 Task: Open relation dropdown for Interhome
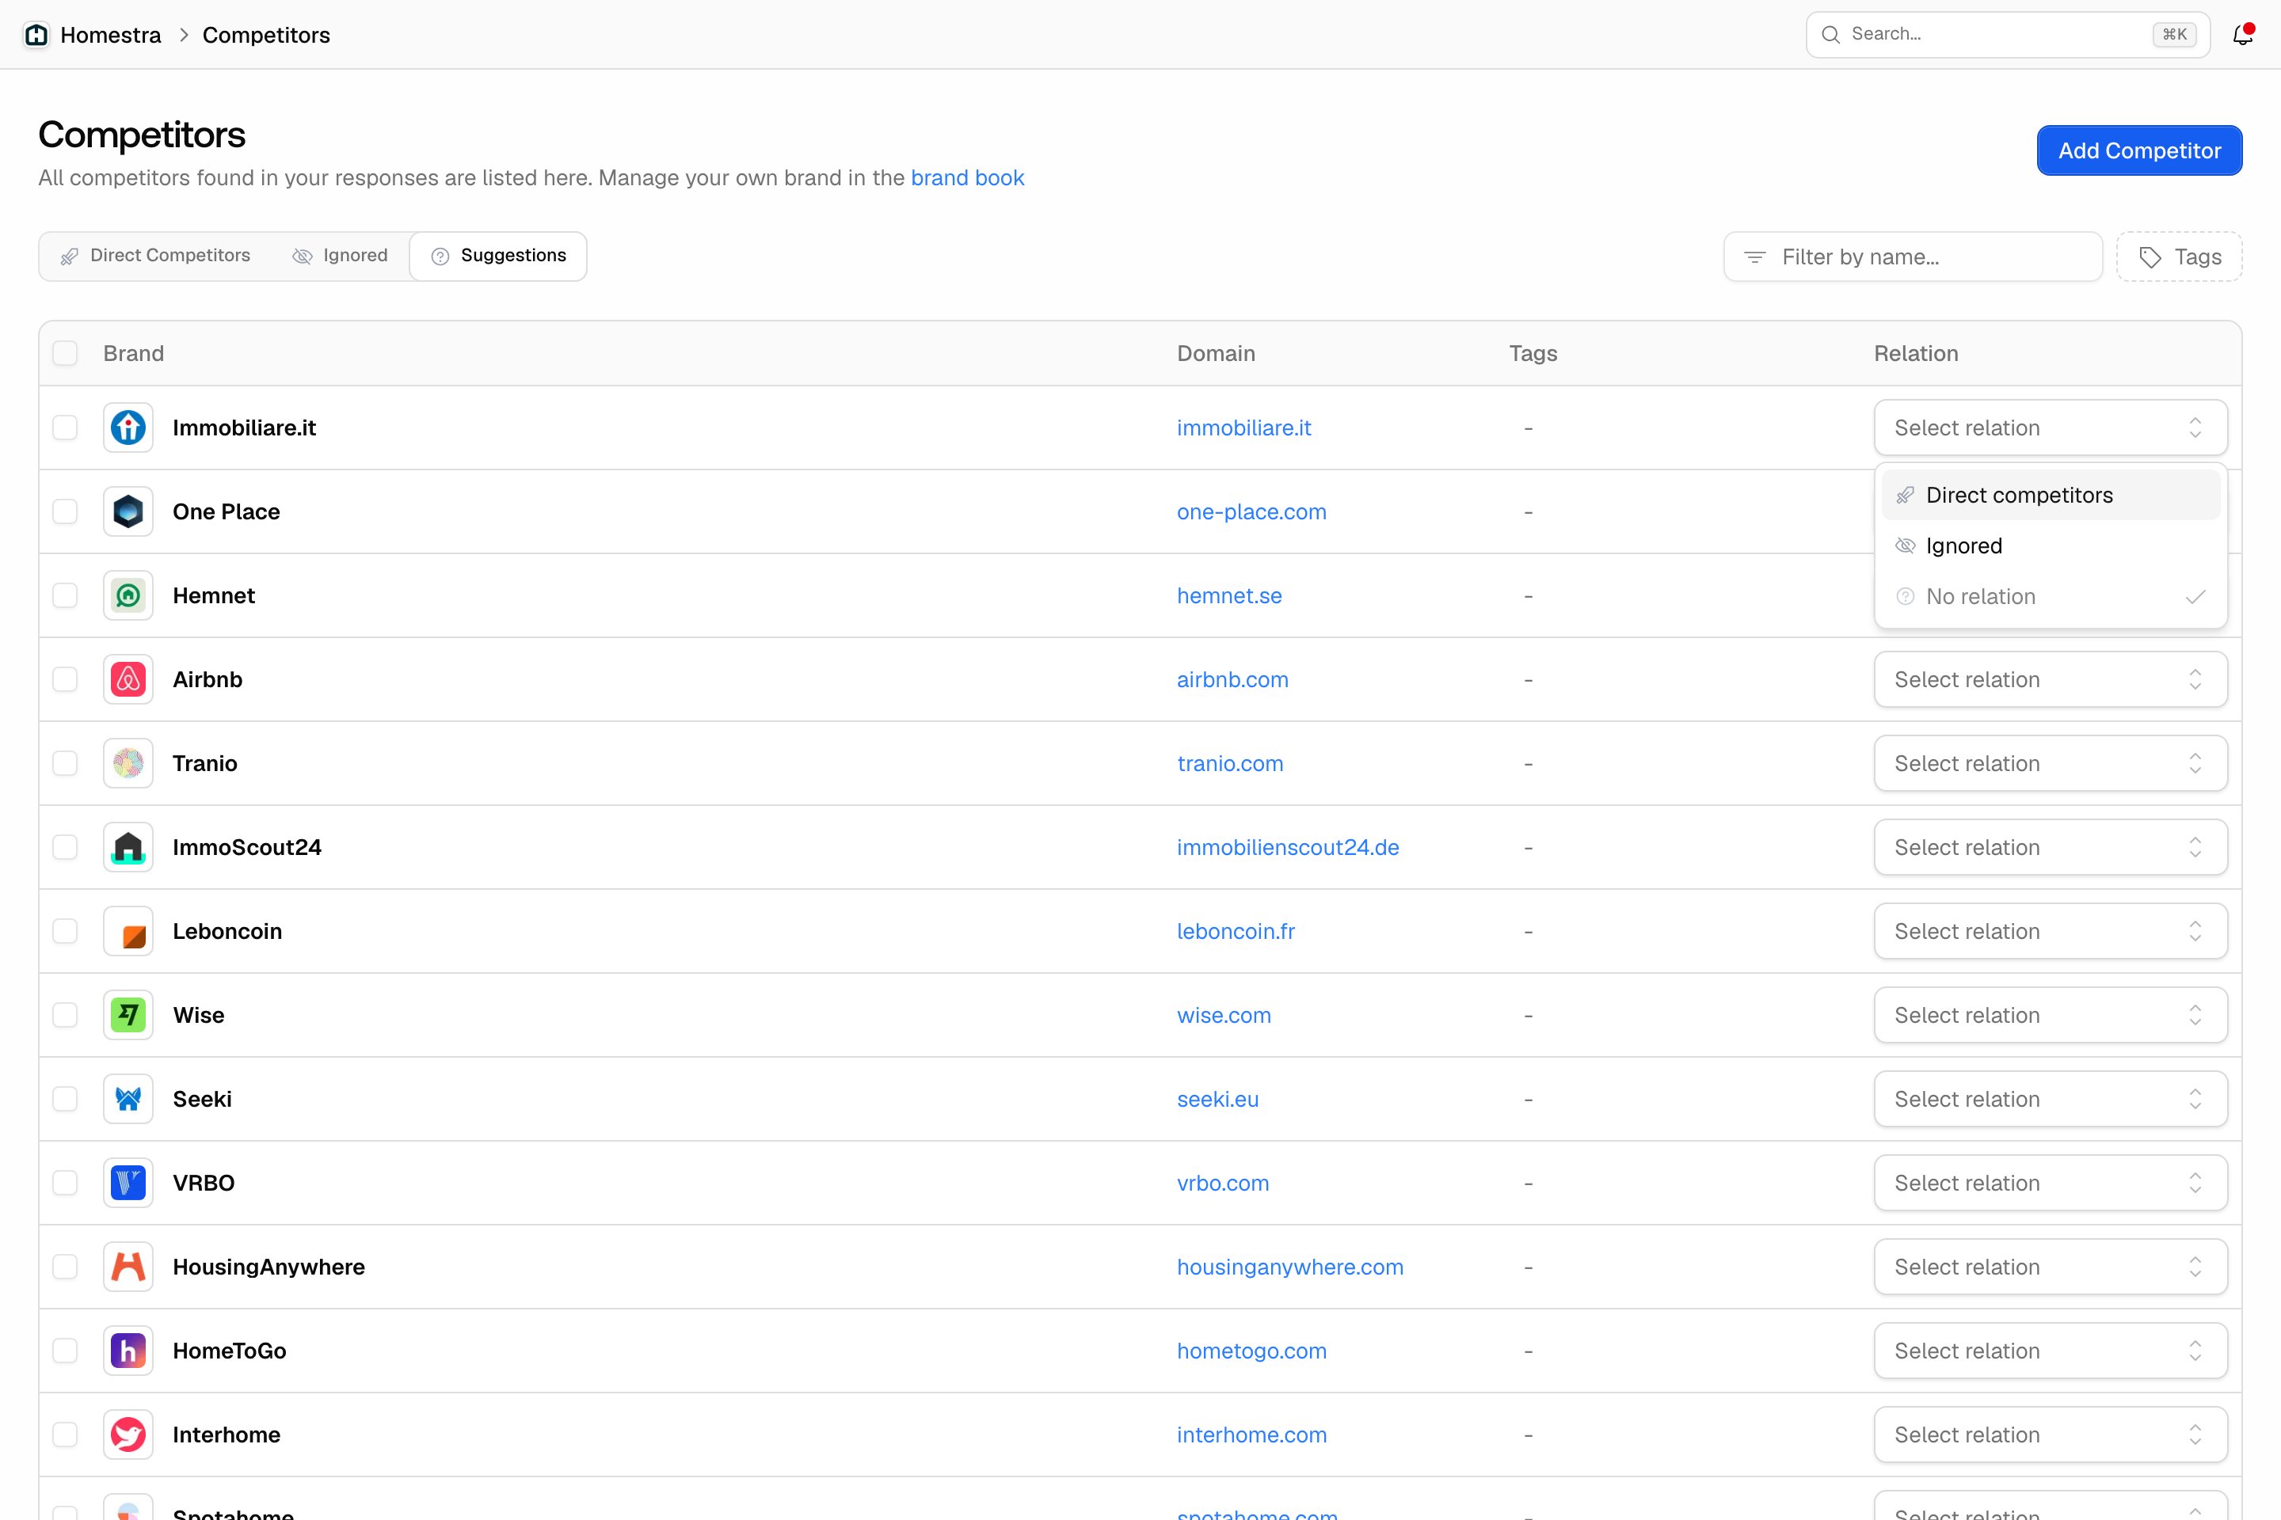pos(2051,1434)
